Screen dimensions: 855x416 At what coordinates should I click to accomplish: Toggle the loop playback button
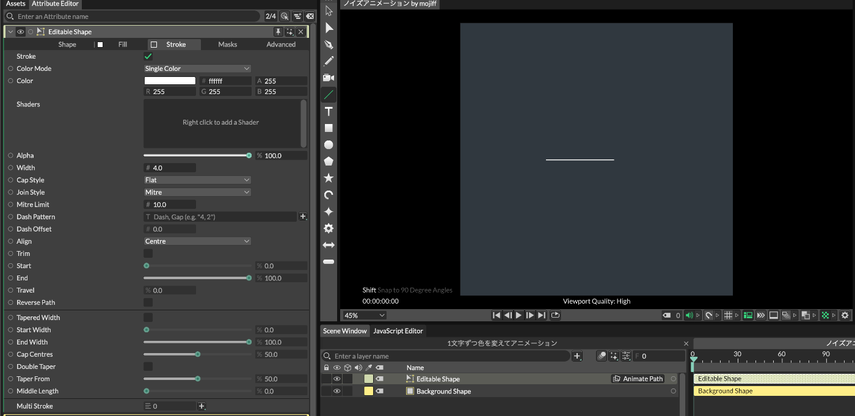pos(555,315)
